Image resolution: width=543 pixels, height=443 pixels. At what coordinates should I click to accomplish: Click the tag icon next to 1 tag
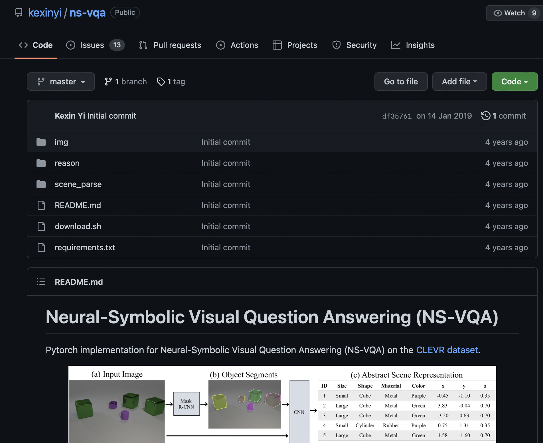(x=161, y=82)
